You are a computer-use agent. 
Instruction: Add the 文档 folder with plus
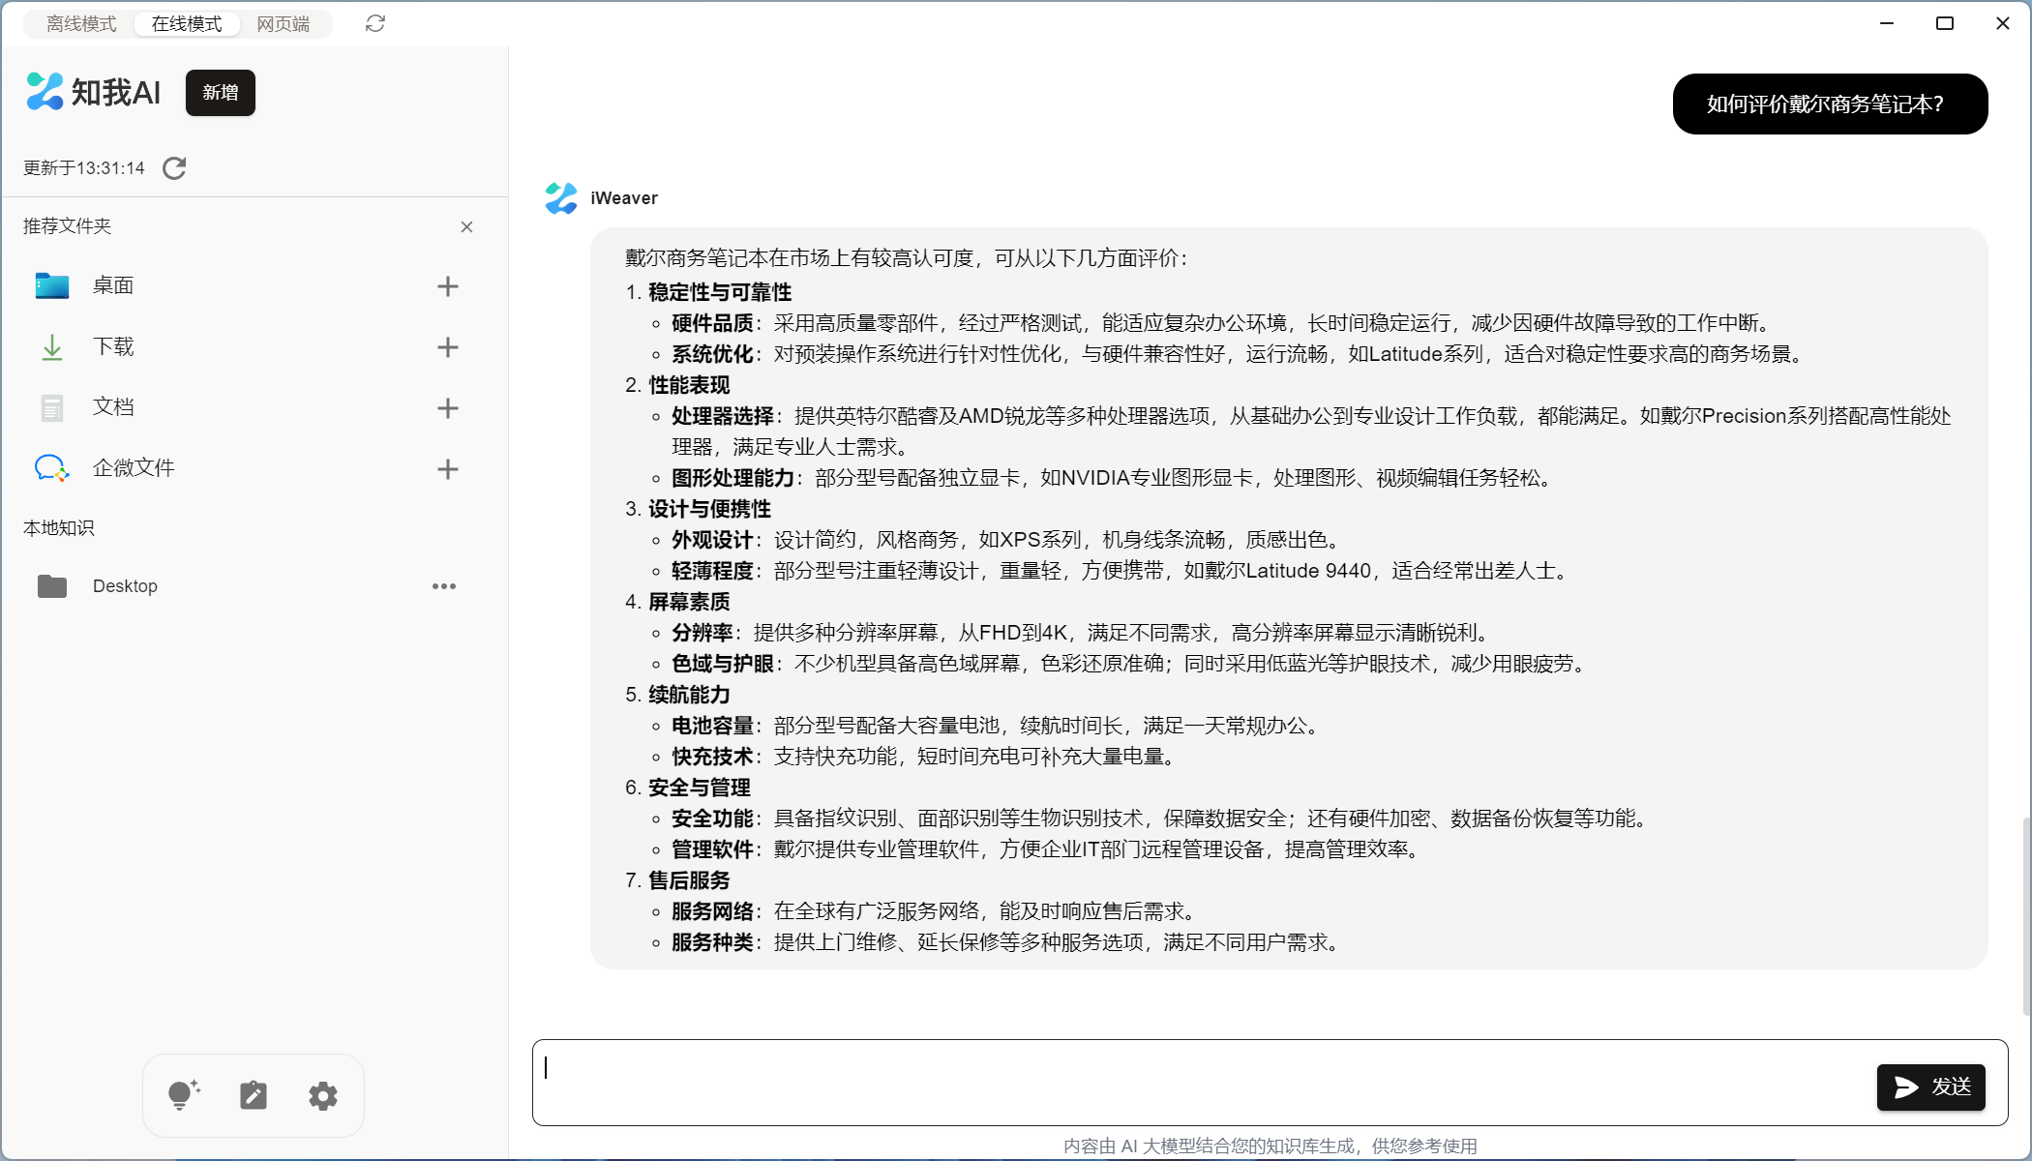click(447, 408)
